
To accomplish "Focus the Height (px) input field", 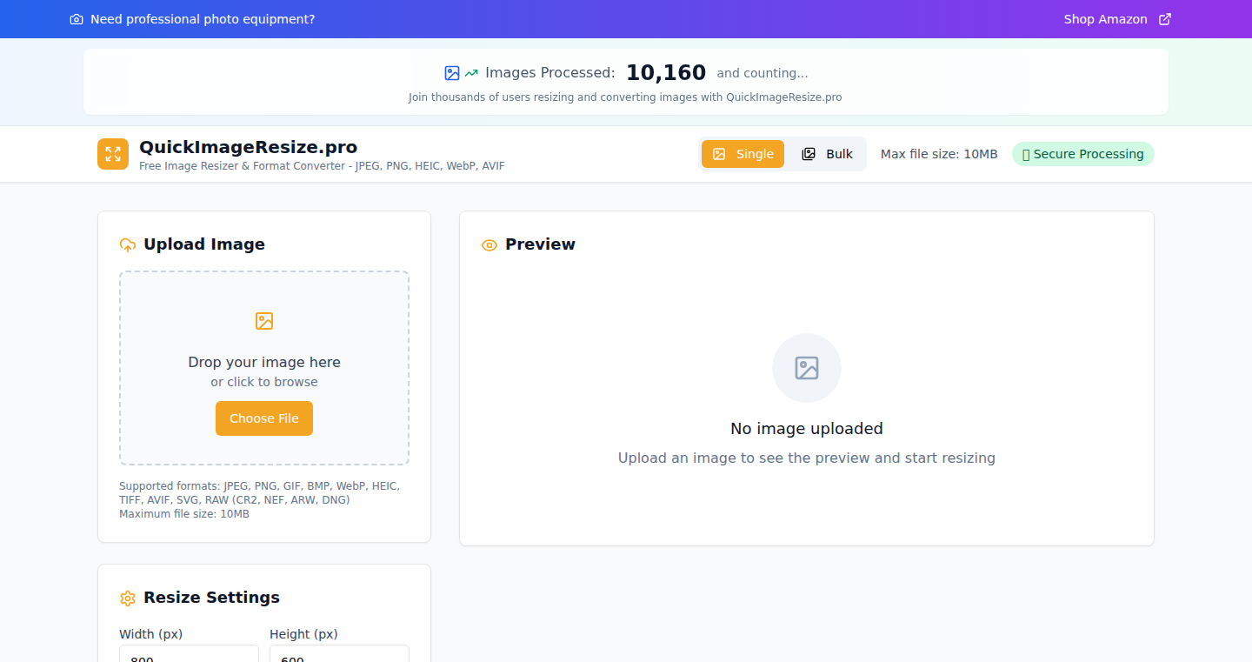I will [x=339, y=654].
